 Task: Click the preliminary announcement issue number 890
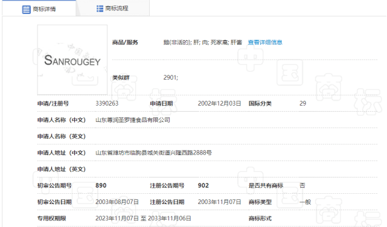pos(101,185)
